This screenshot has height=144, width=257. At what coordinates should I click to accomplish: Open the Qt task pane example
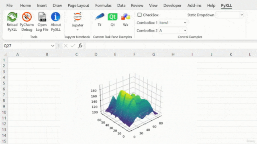(x=112, y=19)
